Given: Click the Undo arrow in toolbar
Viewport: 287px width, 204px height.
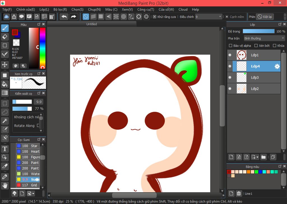Looking at the screenshot, I should pos(64,17).
